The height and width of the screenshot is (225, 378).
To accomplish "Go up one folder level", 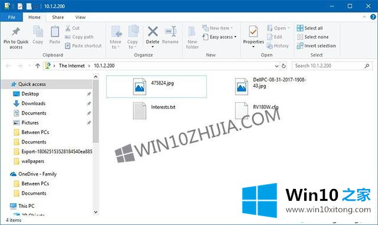I will 37,66.
